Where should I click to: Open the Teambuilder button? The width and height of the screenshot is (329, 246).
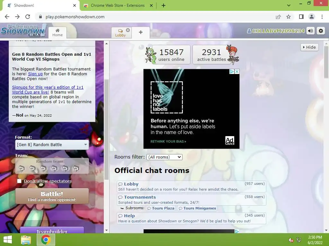pos(52,230)
